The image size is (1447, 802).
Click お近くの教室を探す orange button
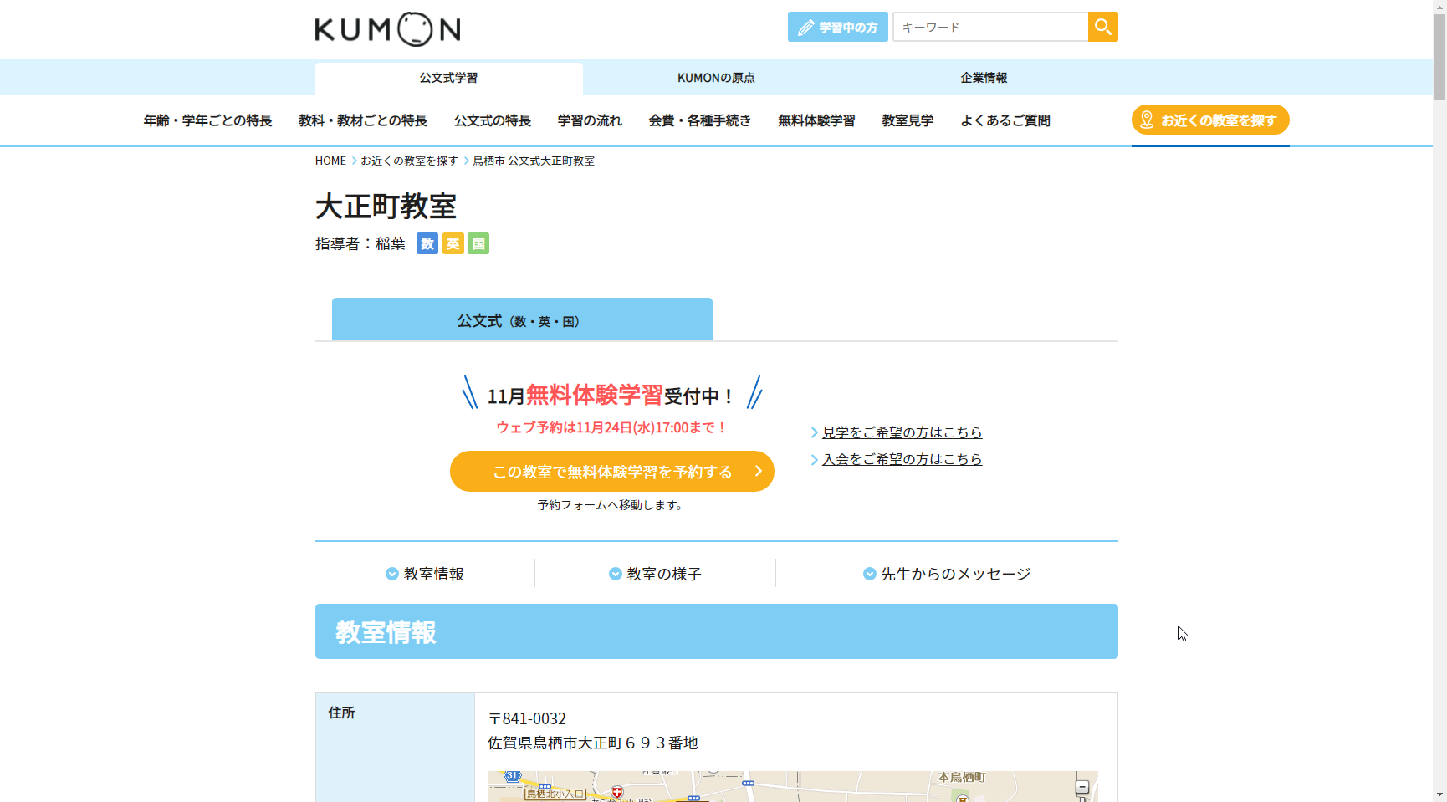(x=1210, y=120)
